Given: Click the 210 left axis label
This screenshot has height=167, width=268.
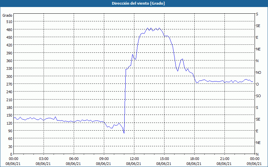Looking at the screenshot, I should (9, 100).
